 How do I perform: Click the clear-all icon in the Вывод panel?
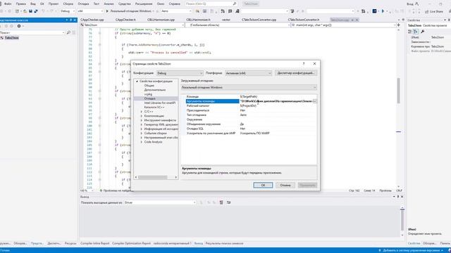(221, 202)
